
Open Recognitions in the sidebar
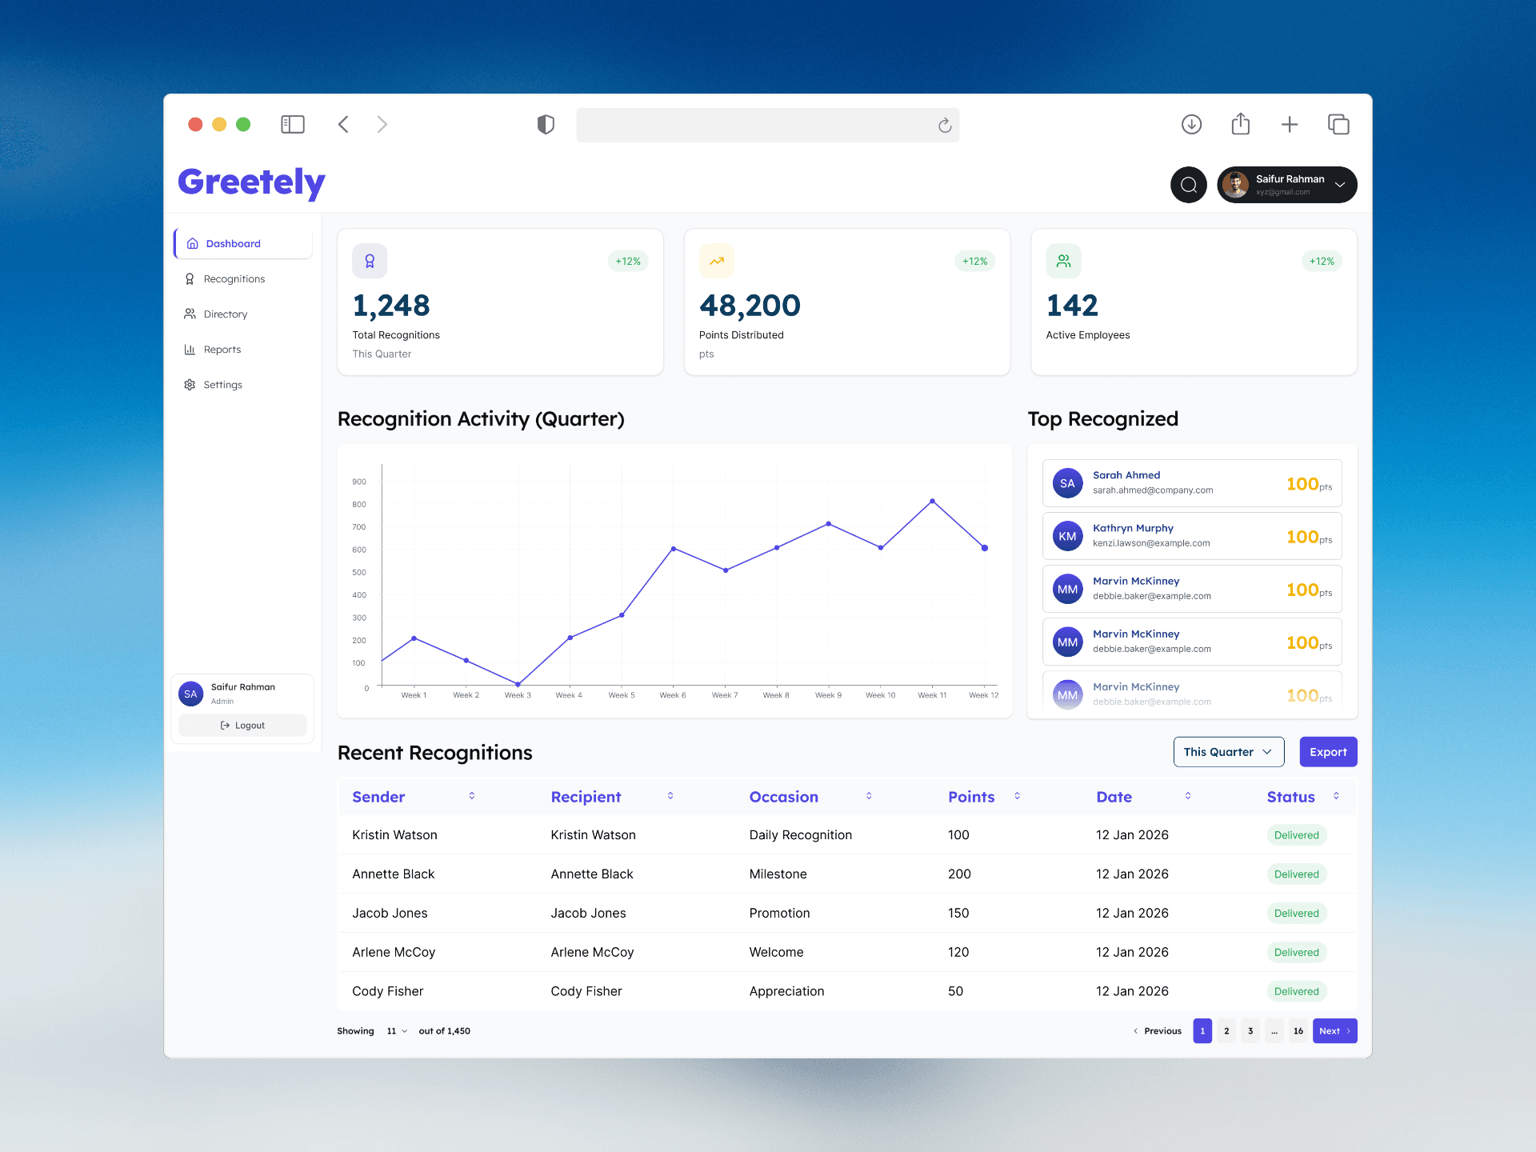click(234, 279)
